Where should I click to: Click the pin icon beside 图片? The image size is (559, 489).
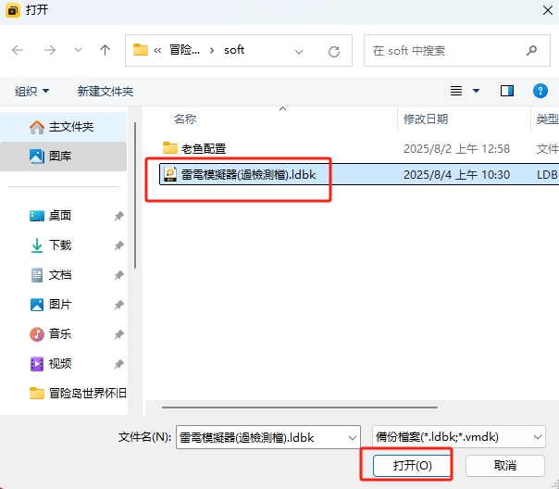pos(118,305)
